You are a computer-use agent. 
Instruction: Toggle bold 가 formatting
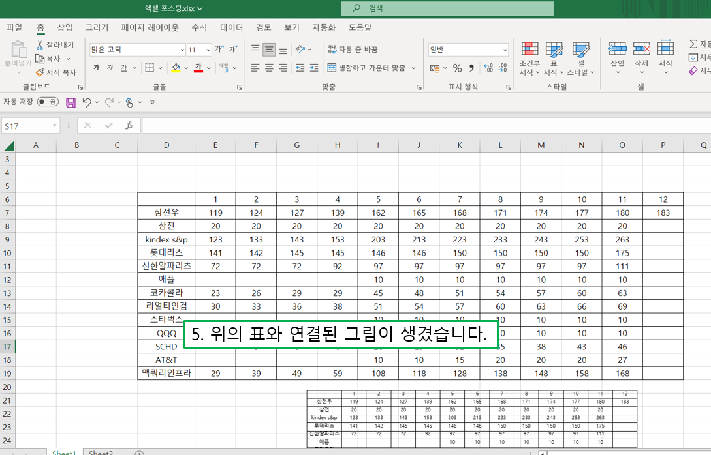click(96, 67)
